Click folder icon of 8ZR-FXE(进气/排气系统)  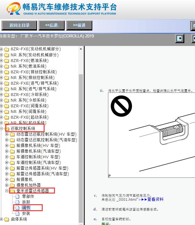pos(7,83)
